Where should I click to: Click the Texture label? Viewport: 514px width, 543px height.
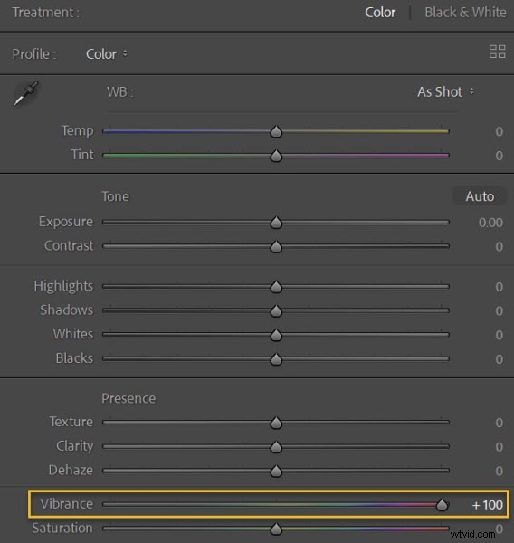(71, 422)
